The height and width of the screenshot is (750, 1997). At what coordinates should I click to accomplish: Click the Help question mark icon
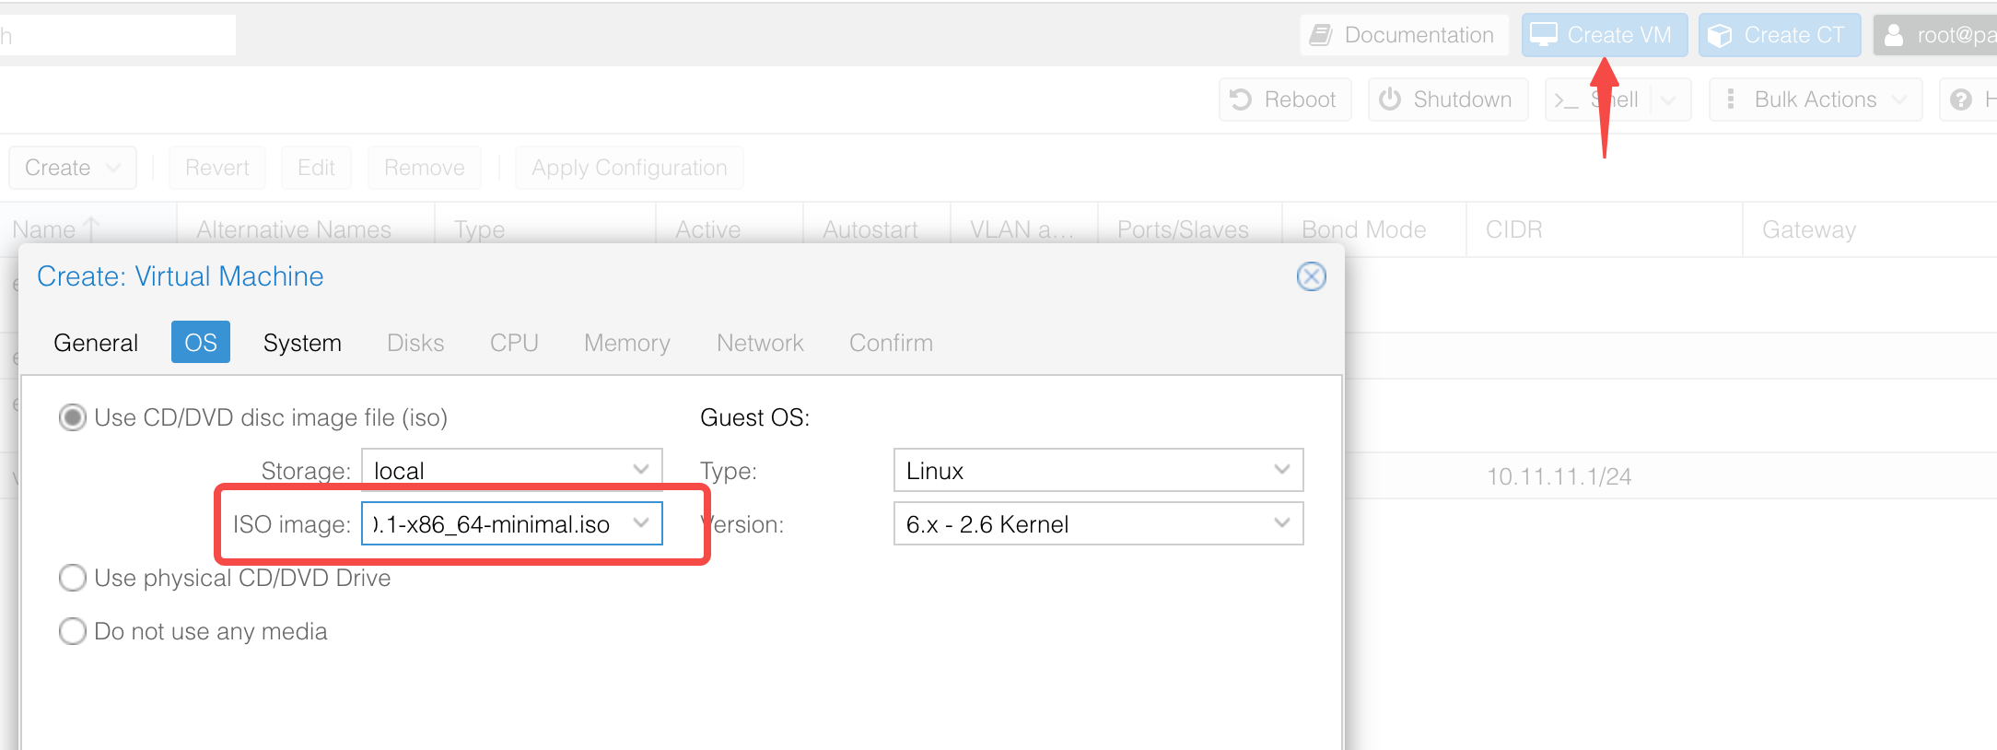tap(1961, 100)
